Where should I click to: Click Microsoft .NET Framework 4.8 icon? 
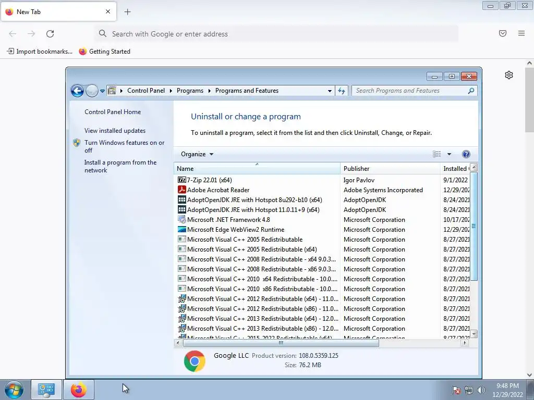pos(182,219)
